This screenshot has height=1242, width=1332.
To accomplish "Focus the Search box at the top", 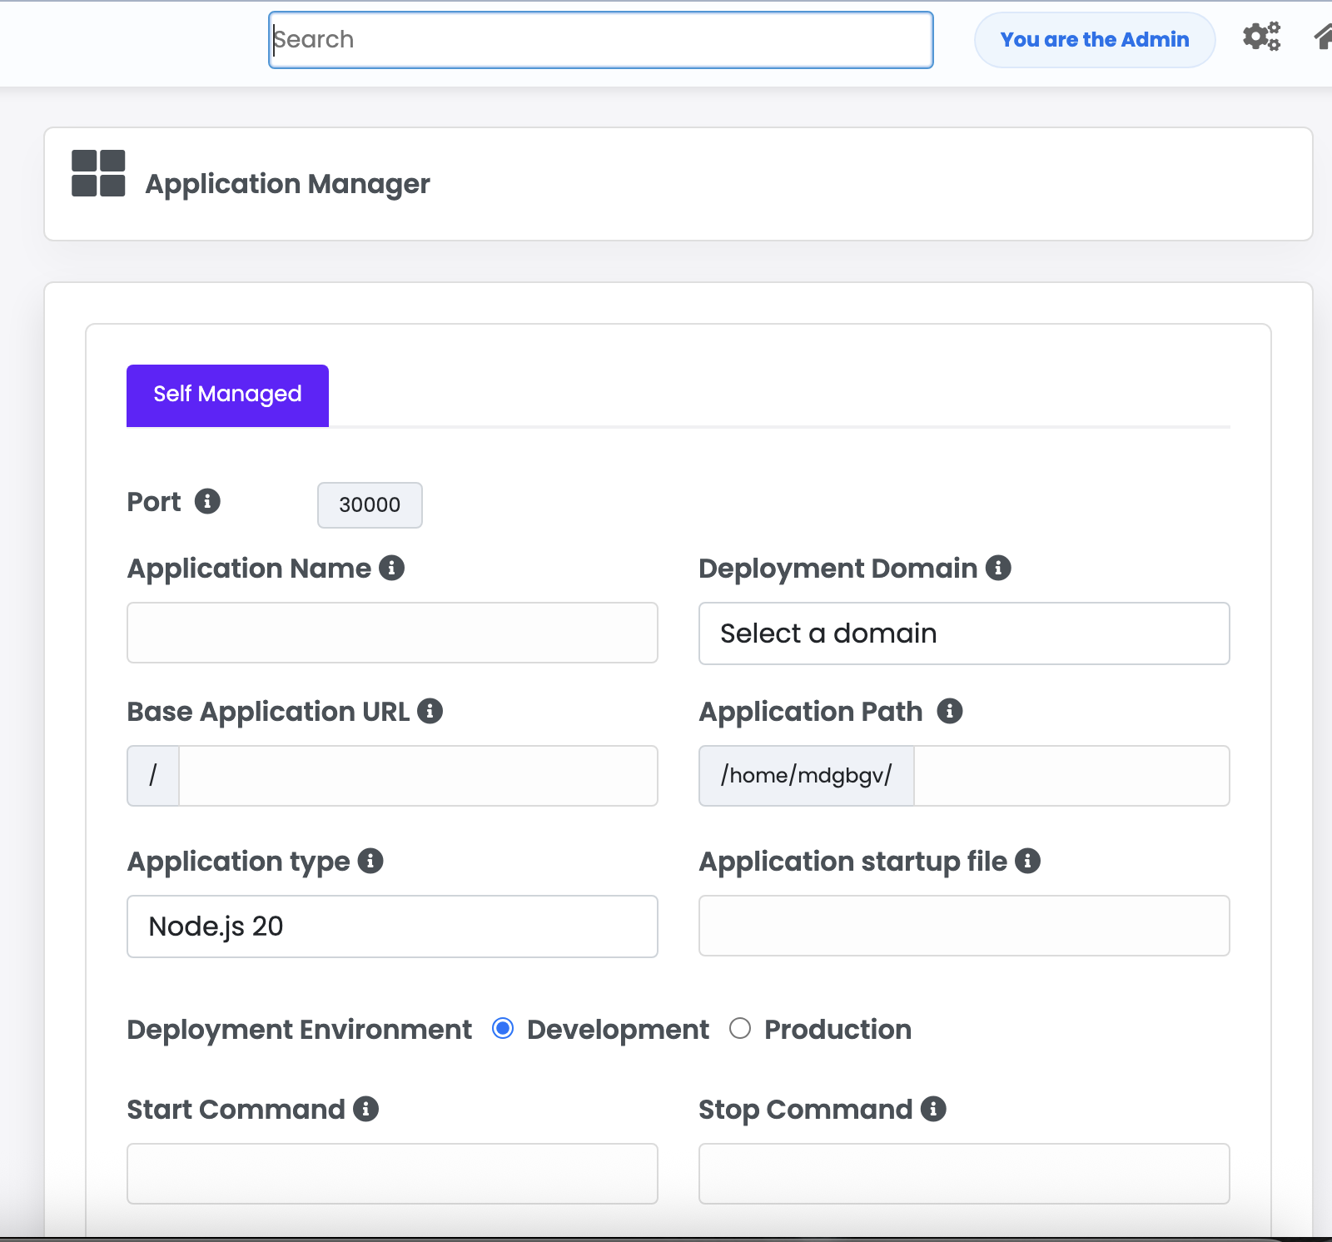I will pos(600,40).
